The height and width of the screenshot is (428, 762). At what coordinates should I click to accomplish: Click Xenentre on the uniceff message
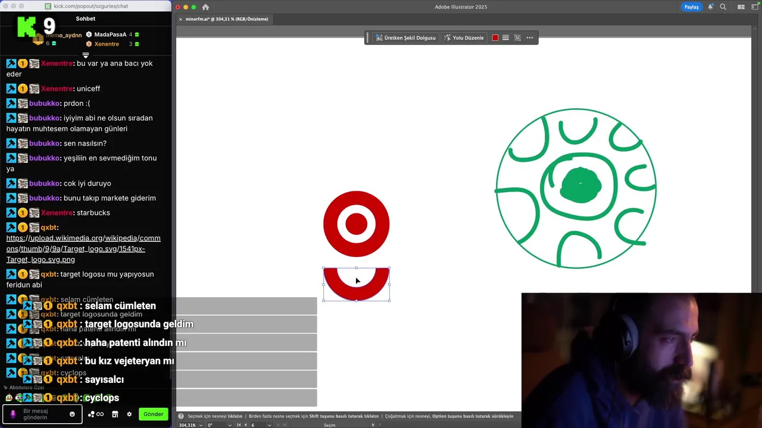57,89
